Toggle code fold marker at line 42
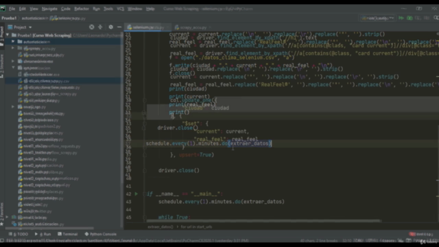Screen dimensions: 439x247 tap(145, 193)
